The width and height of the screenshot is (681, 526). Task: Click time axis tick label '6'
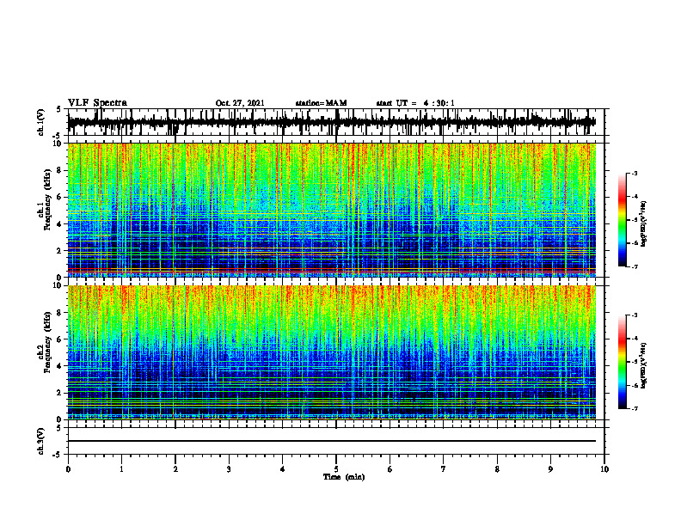point(390,469)
